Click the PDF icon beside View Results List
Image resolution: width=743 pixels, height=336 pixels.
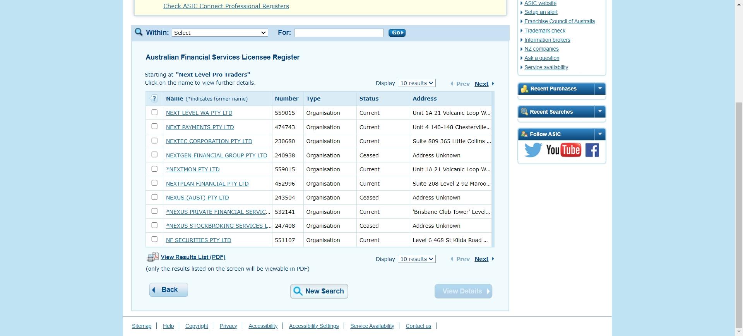(x=153, y=257)
